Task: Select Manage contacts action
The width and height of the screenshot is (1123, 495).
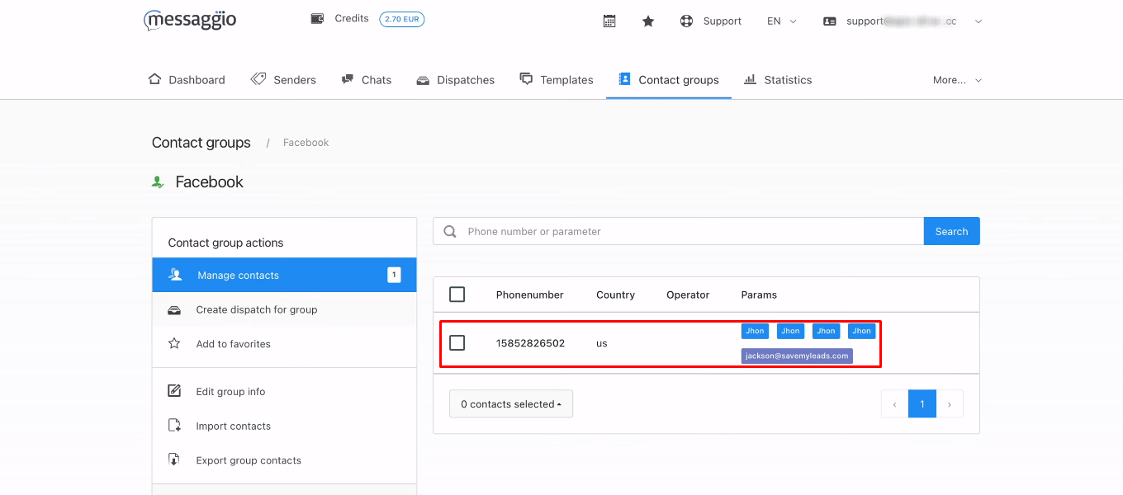Action: (284, 275)
